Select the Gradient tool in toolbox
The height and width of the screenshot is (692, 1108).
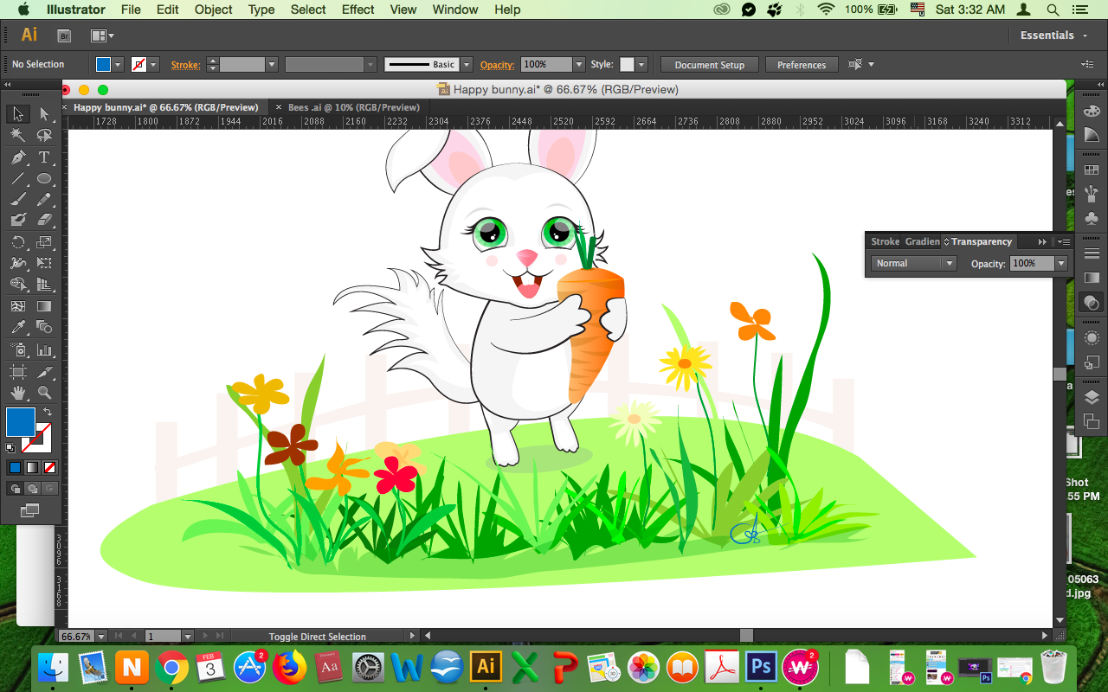click(x=44, y=306)
